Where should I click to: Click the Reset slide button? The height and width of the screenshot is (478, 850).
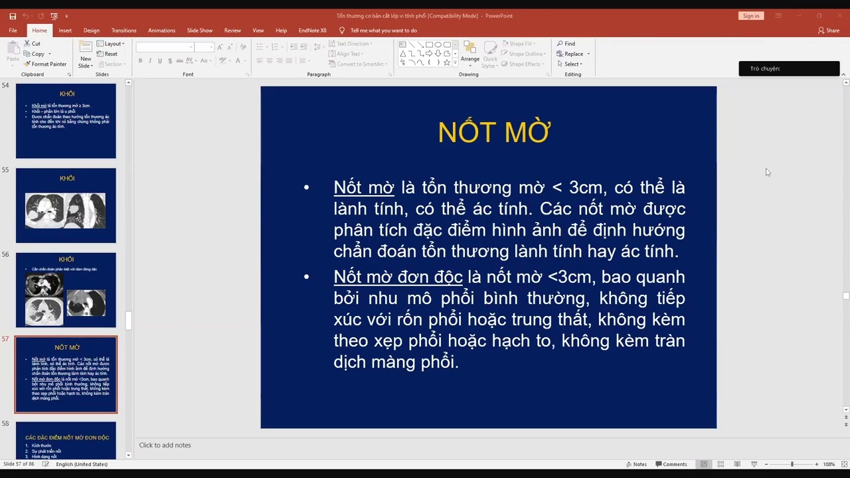(107, 54)
